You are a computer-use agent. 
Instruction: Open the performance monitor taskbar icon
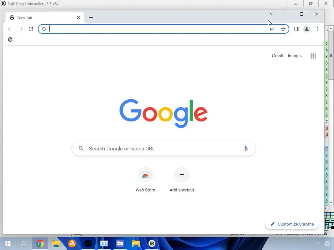pyautogui.click(x=104, y=243)
